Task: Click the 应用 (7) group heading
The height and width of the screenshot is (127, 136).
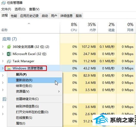Action: (10, 39)
